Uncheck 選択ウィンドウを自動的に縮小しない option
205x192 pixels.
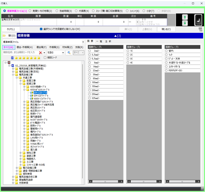[41, 29]
